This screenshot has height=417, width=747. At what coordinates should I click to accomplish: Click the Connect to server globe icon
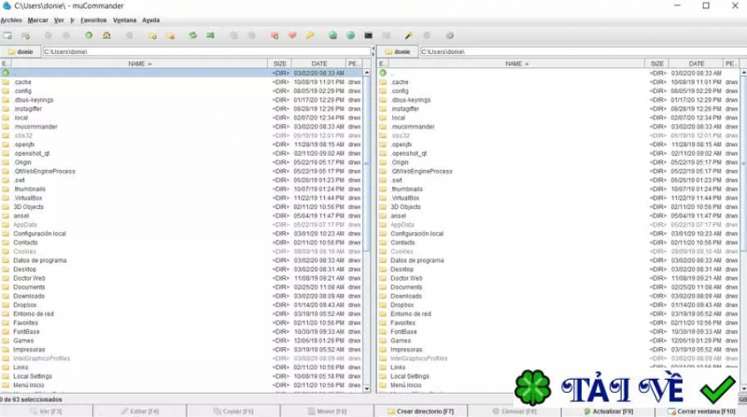click(332, 35)
